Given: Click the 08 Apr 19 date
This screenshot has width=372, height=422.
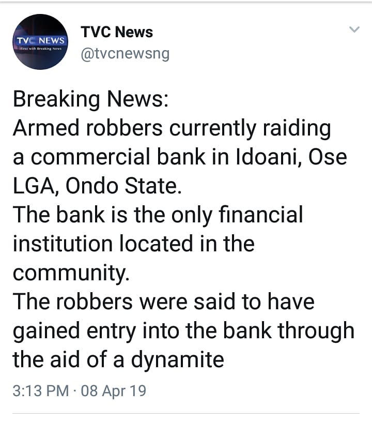Looking at the screenshot, I should coord(111,390).
